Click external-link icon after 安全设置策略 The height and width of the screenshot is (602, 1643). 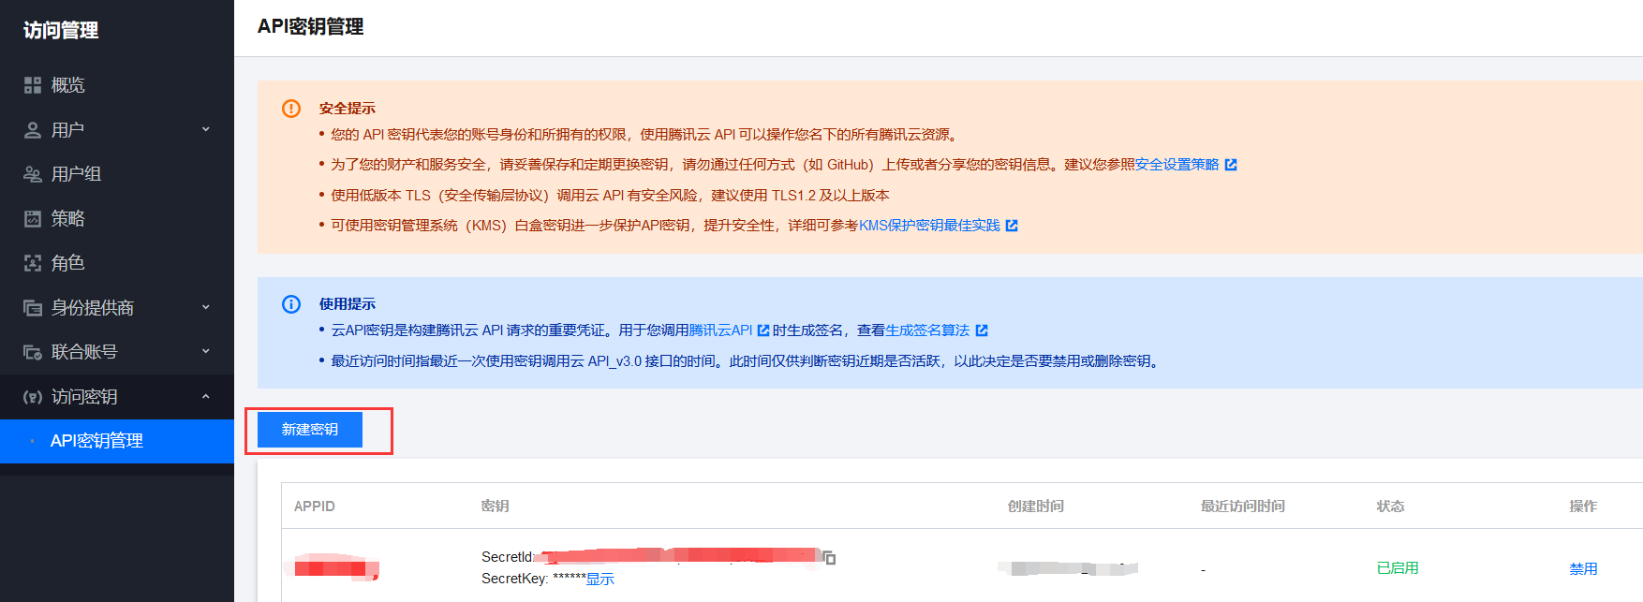pyautogui.click(x=1231, y=165)
